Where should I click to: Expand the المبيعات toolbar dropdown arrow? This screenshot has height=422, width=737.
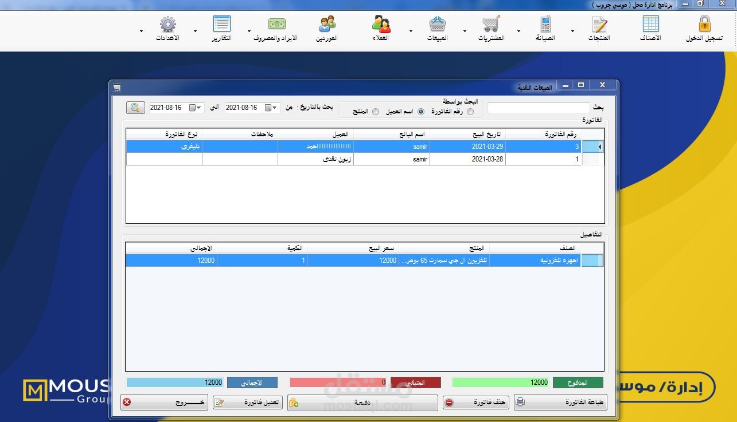point(411,31)
